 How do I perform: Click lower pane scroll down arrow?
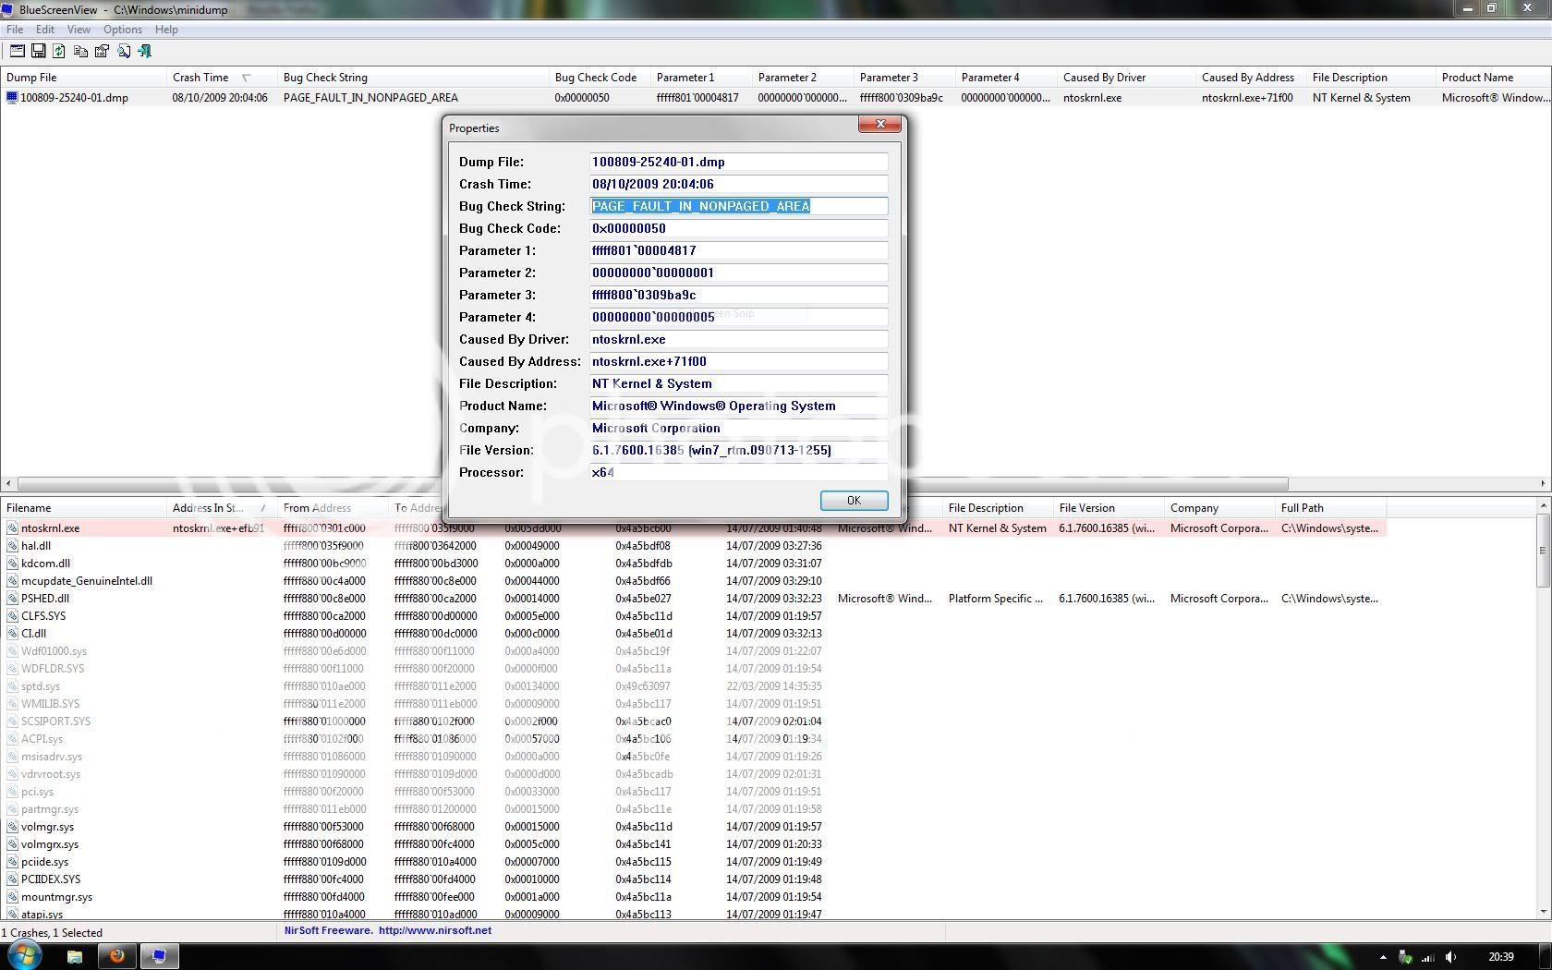[1543, 911]
